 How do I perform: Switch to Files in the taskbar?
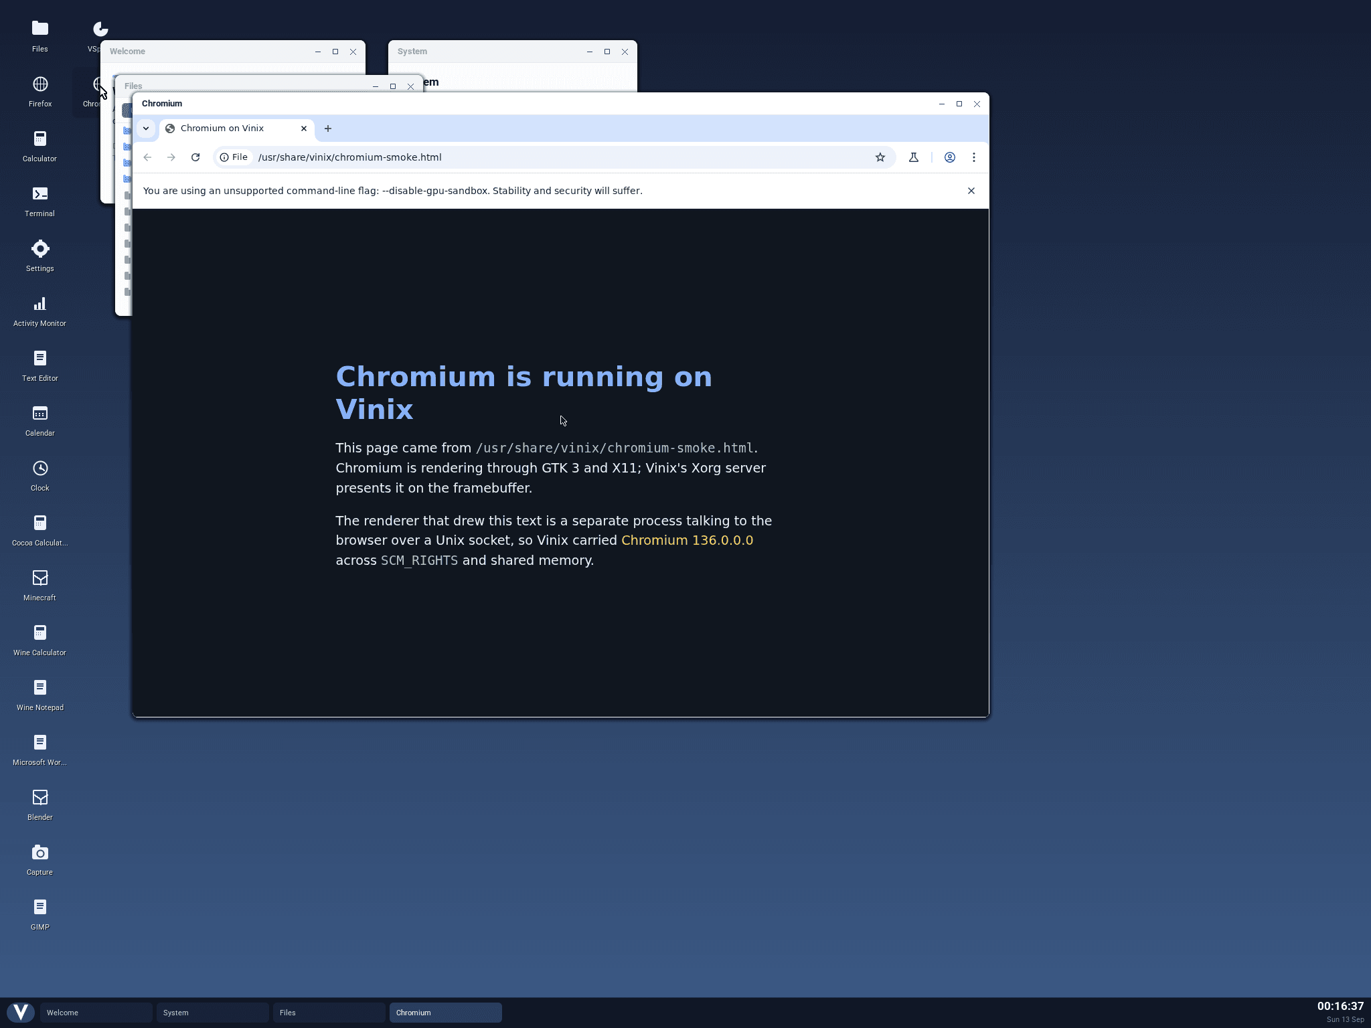[329, 1013]
